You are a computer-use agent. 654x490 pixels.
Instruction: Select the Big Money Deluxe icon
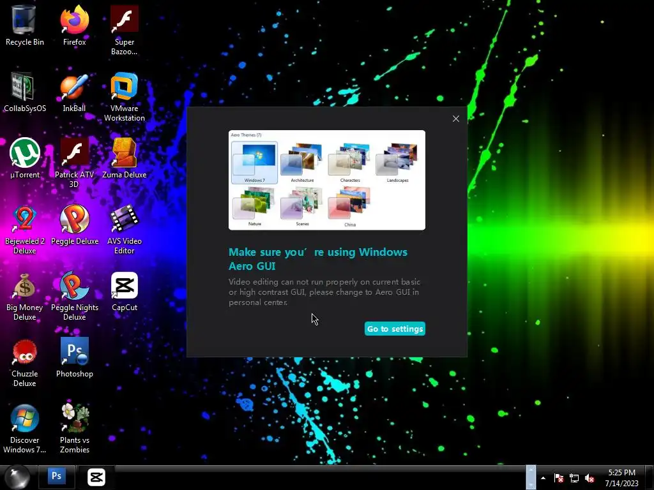point(25,296)
